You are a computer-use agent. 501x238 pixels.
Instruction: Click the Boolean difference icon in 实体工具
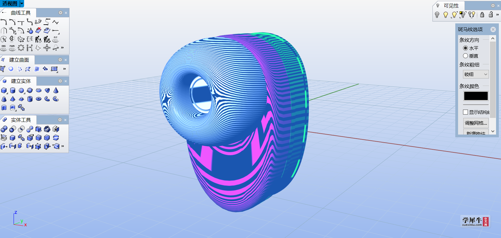click(12, 129)
